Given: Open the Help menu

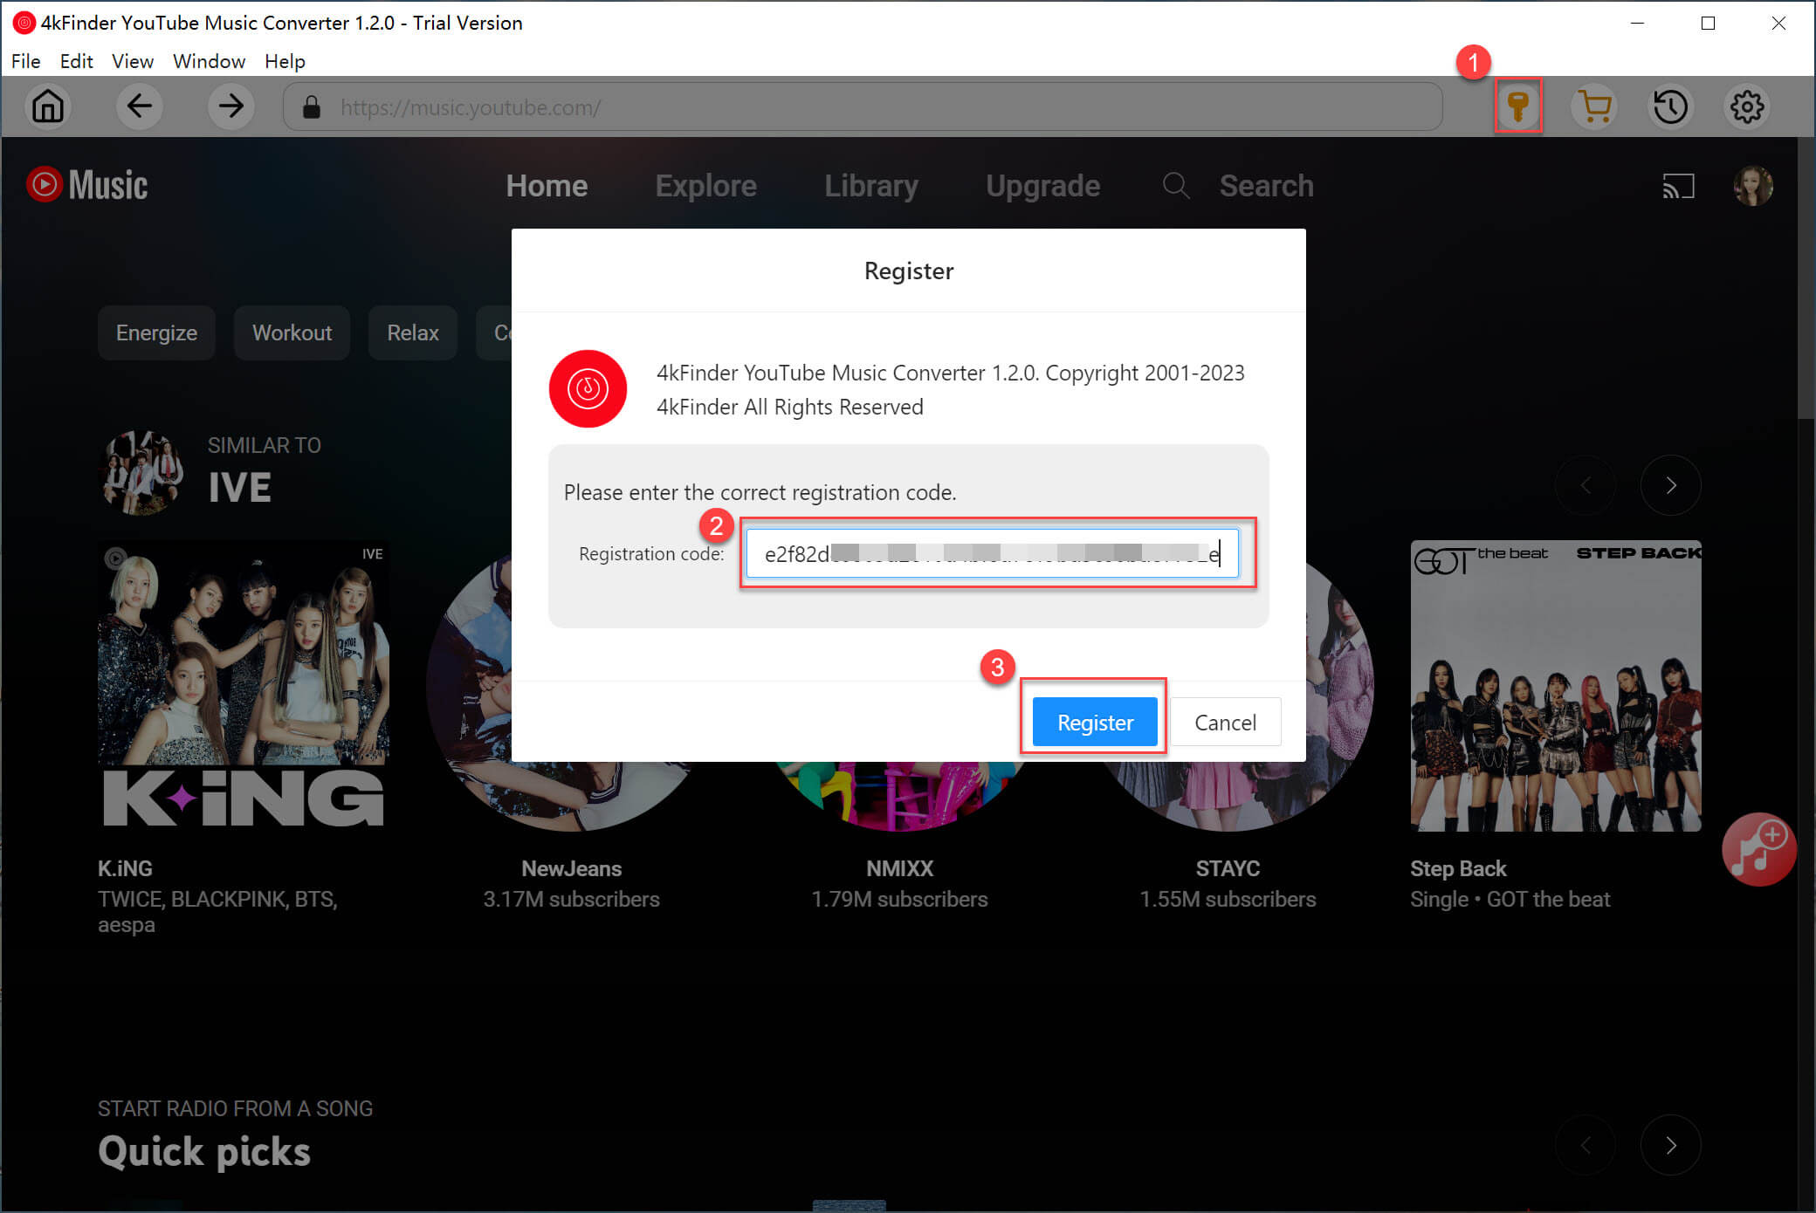Looking at the screenshot, I should point(285,61).
